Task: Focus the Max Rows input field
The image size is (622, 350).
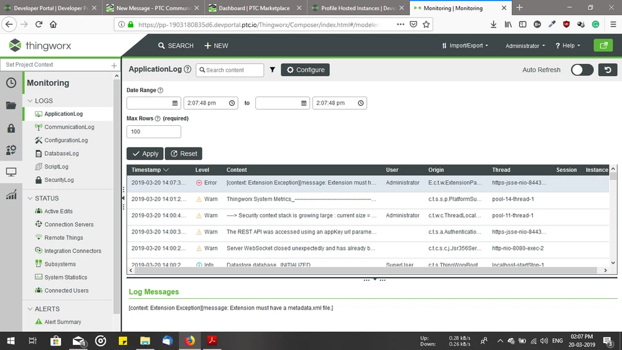Action: click(x=154, y=132)
